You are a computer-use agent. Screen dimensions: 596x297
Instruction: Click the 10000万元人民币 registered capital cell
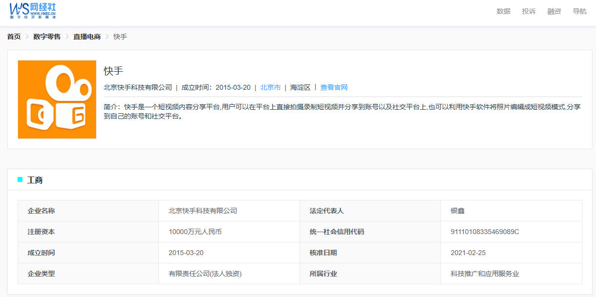coord(195,232)
